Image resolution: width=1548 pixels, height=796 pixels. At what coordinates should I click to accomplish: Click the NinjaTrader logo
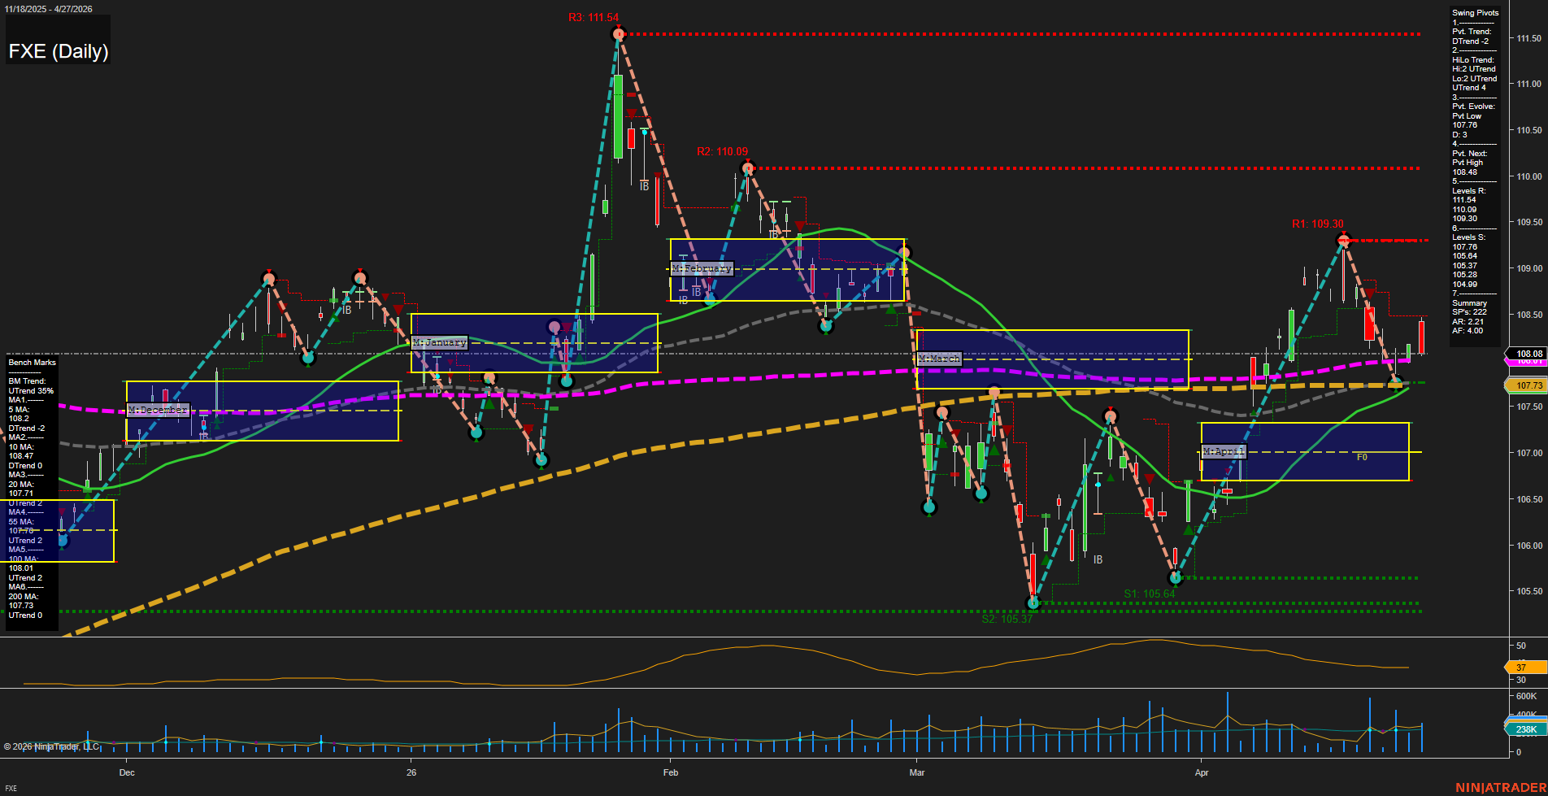(1500, 787)
